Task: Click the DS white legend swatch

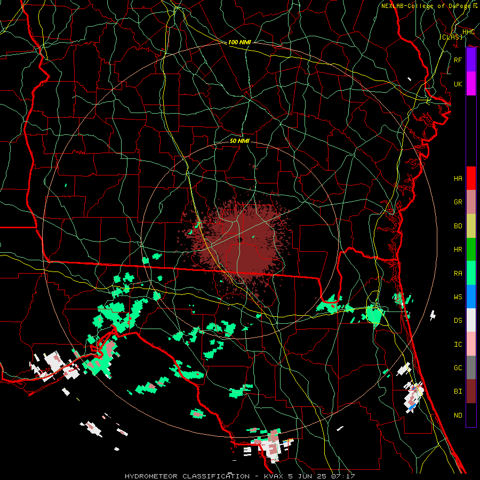Action: [x=471, y=320]
